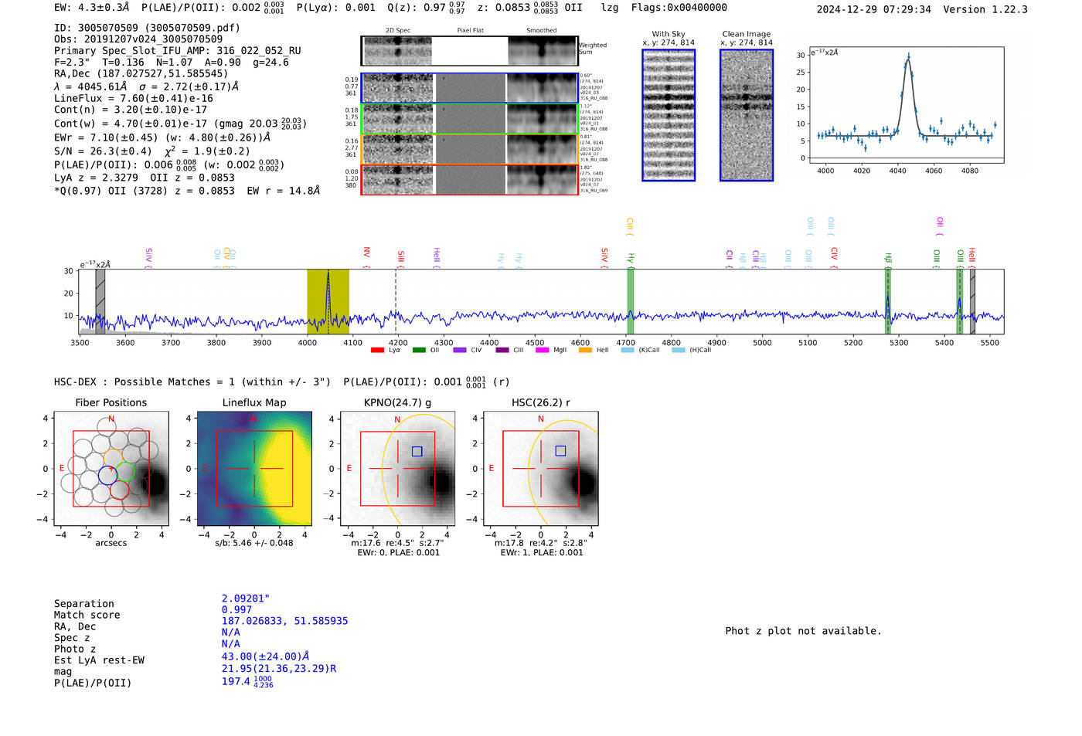Click the orange HeII legend swatch
Screen dimensions: 1082x736
[x=585, y=350]
